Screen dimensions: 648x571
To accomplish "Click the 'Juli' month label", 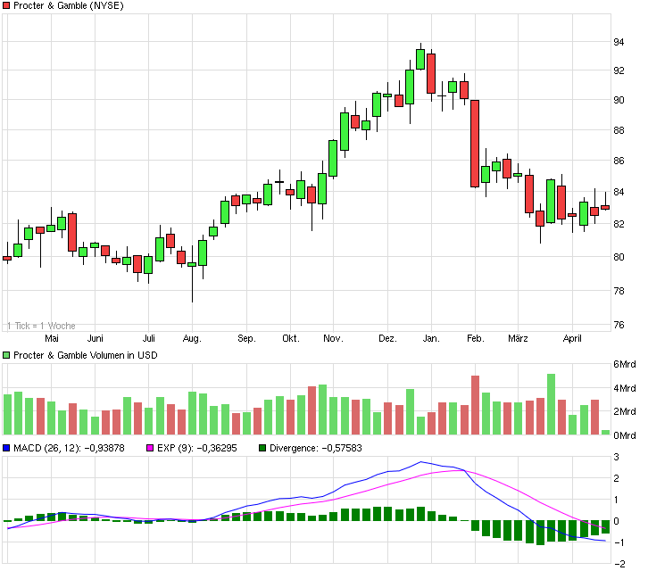I will (x=149, y=338).
